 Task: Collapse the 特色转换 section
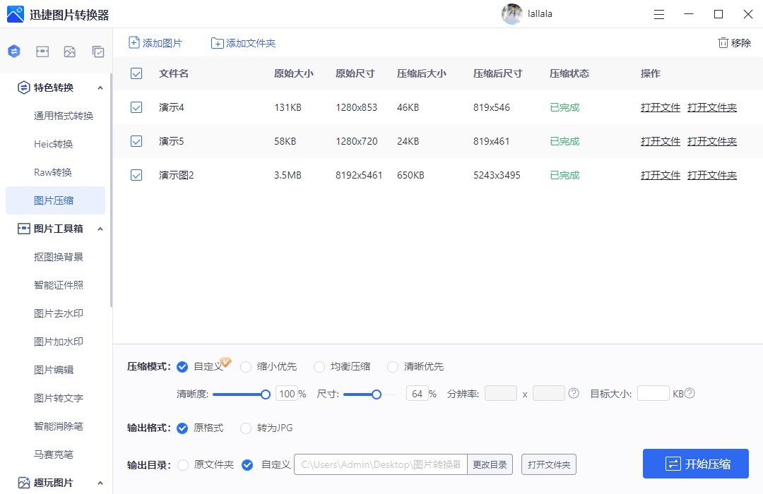point(101,88)
